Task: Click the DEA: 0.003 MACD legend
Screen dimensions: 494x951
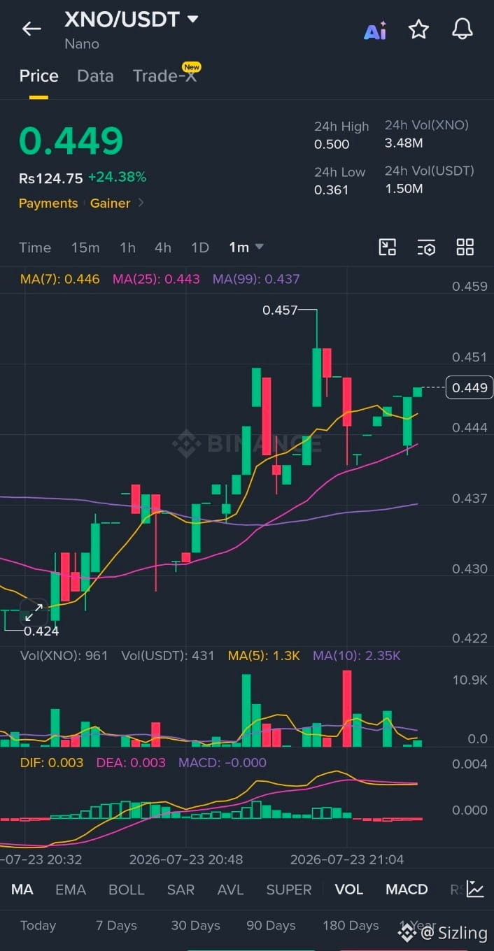Action: pyautogui.click(x=131, y=763)
